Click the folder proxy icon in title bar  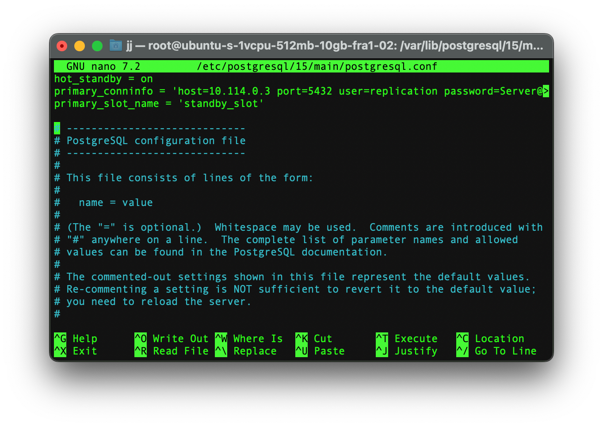coord(115,45)
